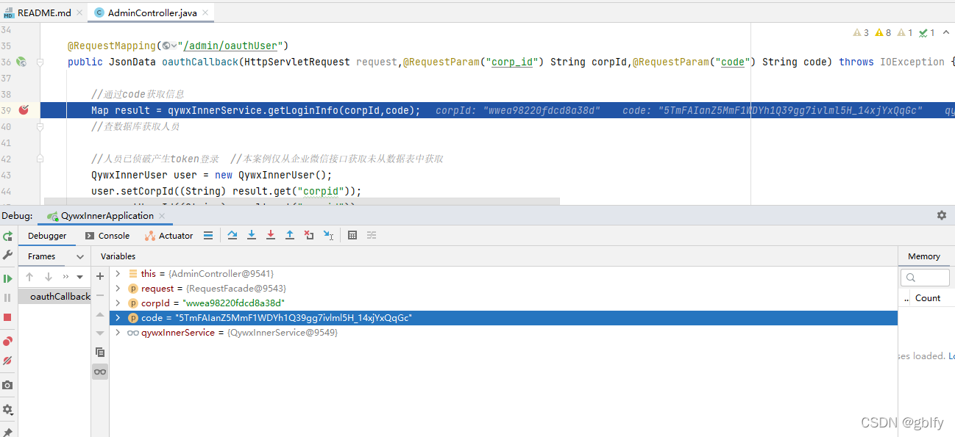Toggle show watches in variables (glasses)
Screen dimensions: 955x437
pyautogui.click(x=100, y=372)
